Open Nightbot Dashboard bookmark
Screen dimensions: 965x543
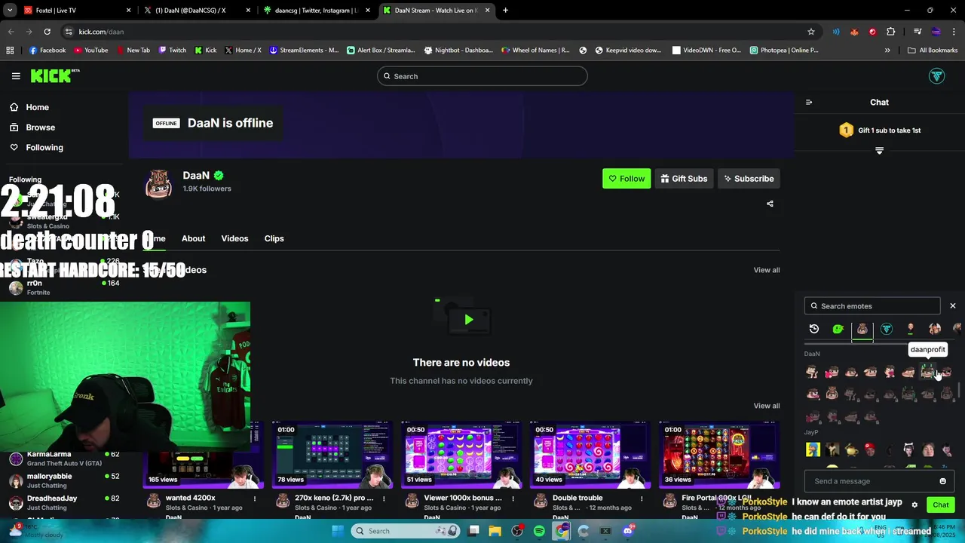(x=458, y=51)
